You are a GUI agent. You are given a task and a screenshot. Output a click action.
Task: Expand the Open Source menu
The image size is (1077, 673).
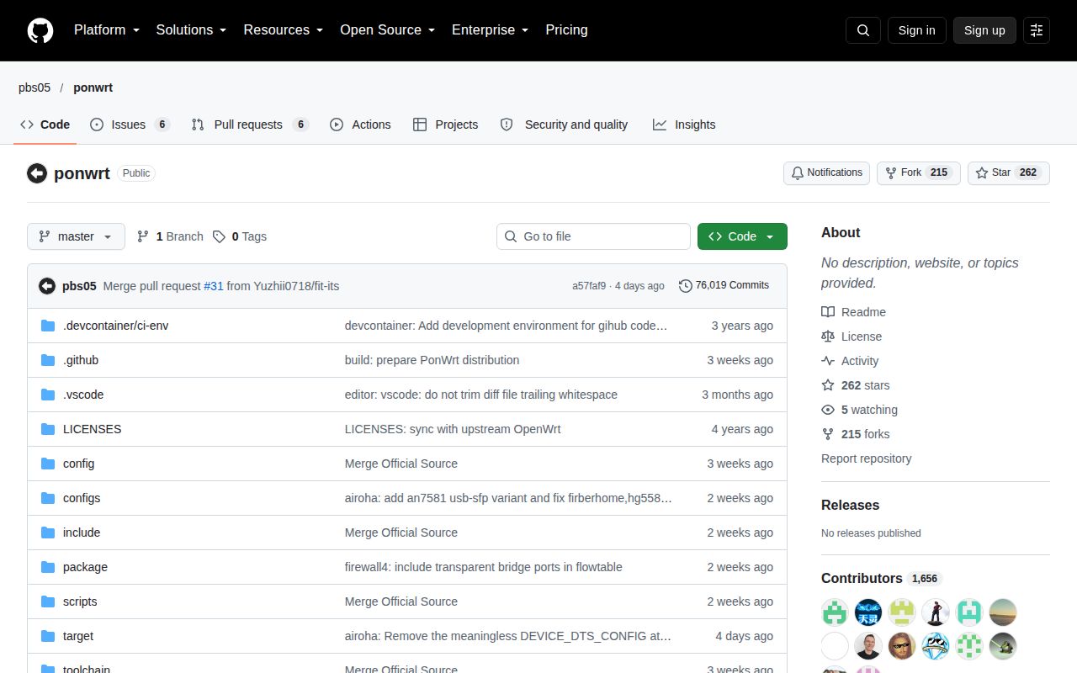(x=387, y=29)
